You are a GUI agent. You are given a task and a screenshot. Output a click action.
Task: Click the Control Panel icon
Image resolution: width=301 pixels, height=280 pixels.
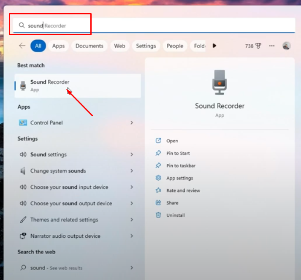(23, 122)
